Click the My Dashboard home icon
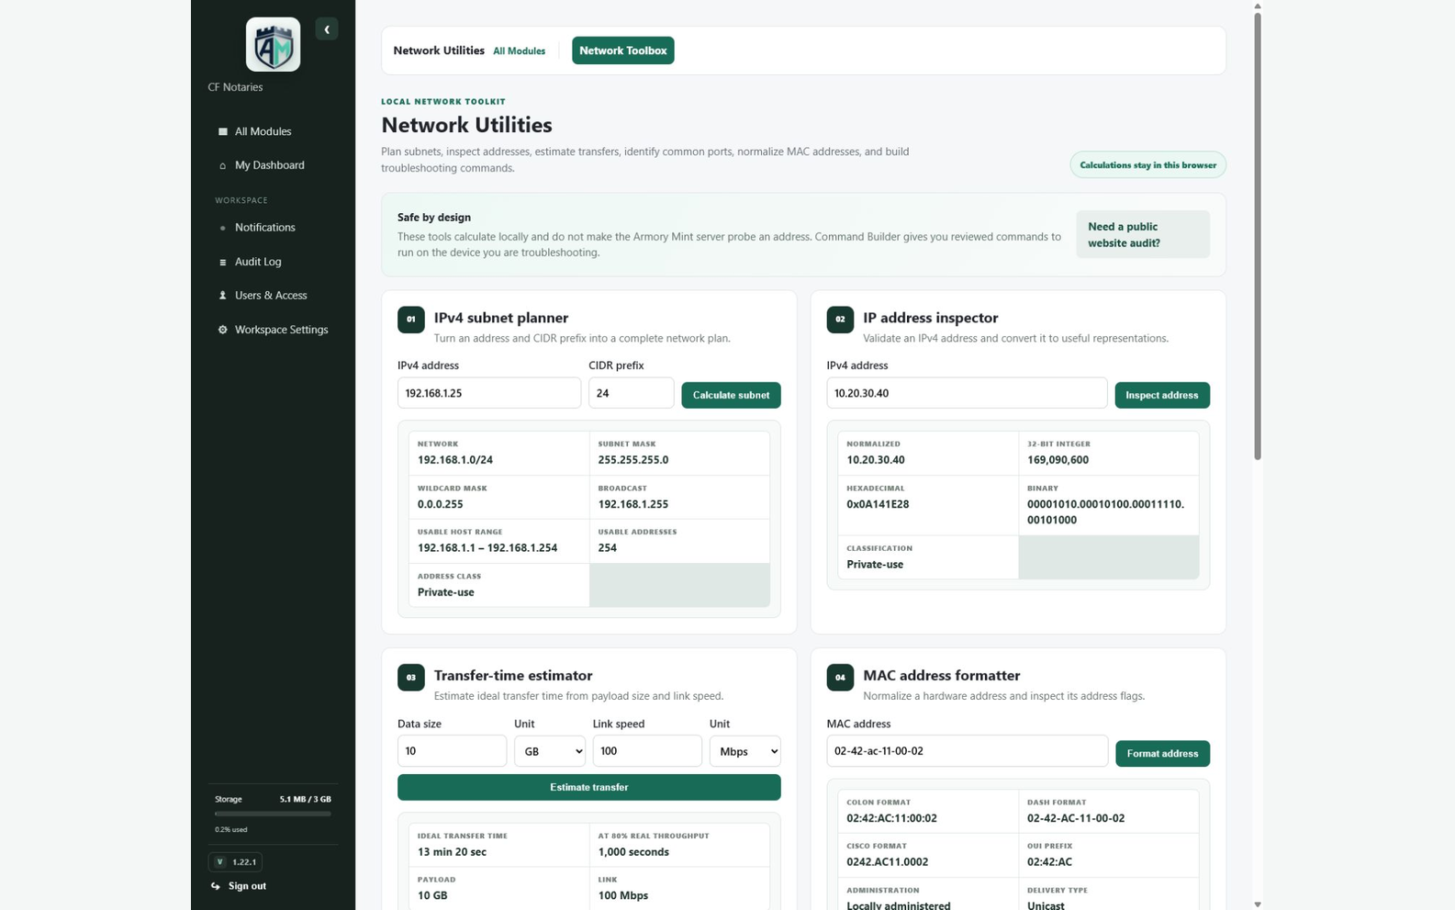This screenshot has height=910, width=1455. (222, 165)
